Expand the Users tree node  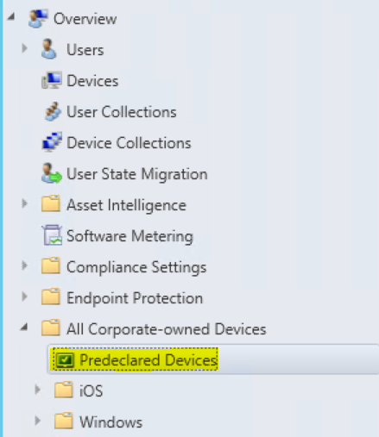tap(24, 48)
